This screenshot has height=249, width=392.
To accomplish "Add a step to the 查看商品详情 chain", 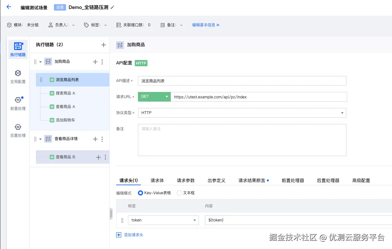I will coord(95,139).
